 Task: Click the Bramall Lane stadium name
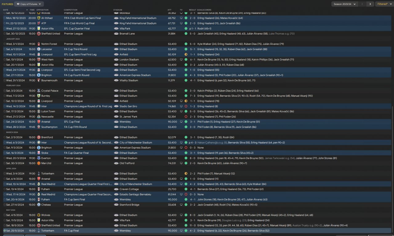click(x=128, y=34)
